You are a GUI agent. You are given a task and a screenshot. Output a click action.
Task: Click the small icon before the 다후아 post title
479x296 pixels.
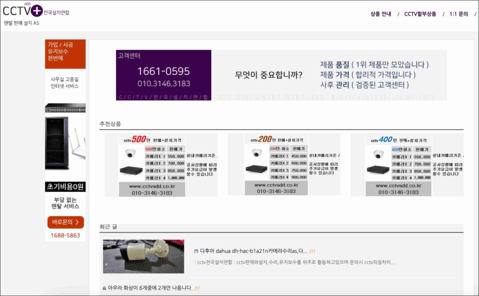(196, 251)
